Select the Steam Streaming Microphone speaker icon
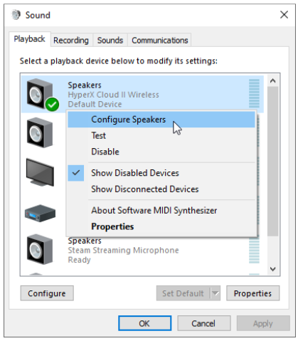The height and width of the screenshot is (341, 298). [x=39, y=249]
